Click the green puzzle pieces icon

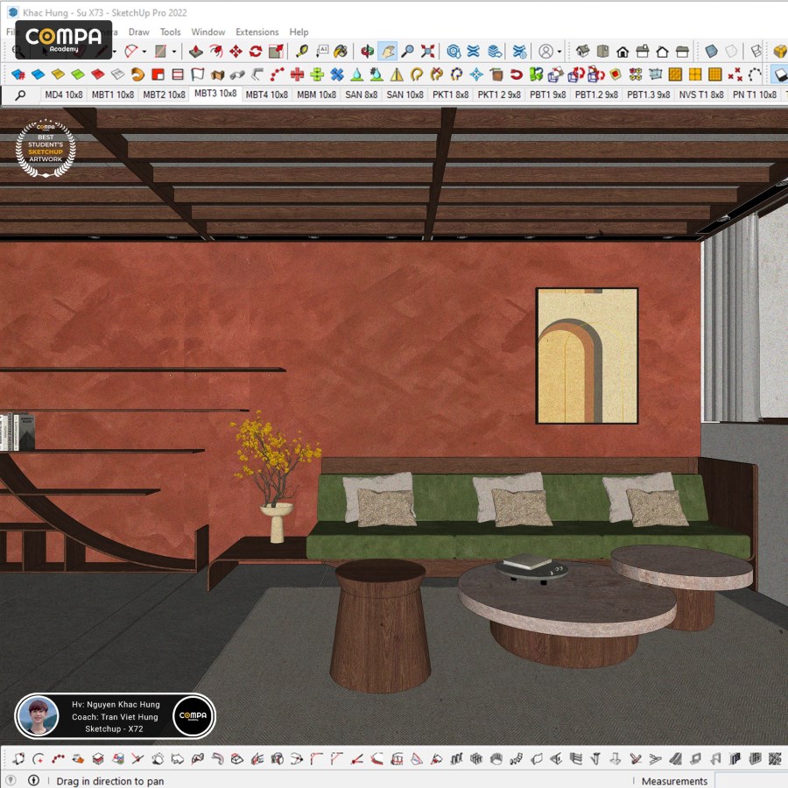(536, 75)
